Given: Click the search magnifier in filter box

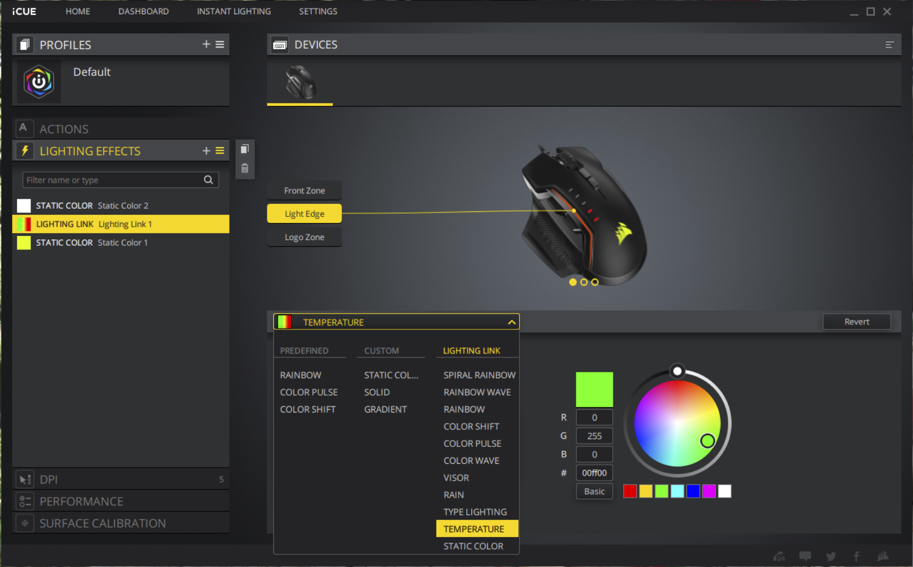Looking at the screenshot, I should [208, 180].
